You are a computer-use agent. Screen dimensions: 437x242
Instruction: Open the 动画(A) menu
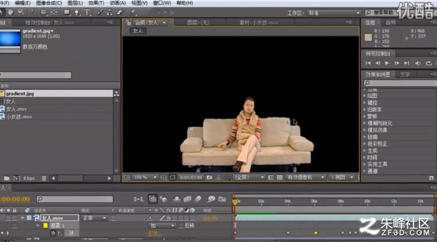pyautogui.click(x=118, y=3)
